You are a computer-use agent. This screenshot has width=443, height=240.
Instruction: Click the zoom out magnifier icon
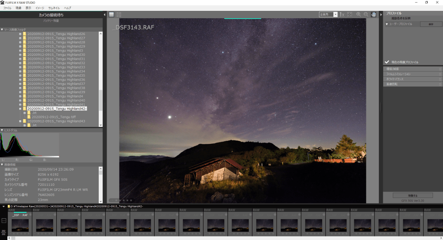(365, 14)
